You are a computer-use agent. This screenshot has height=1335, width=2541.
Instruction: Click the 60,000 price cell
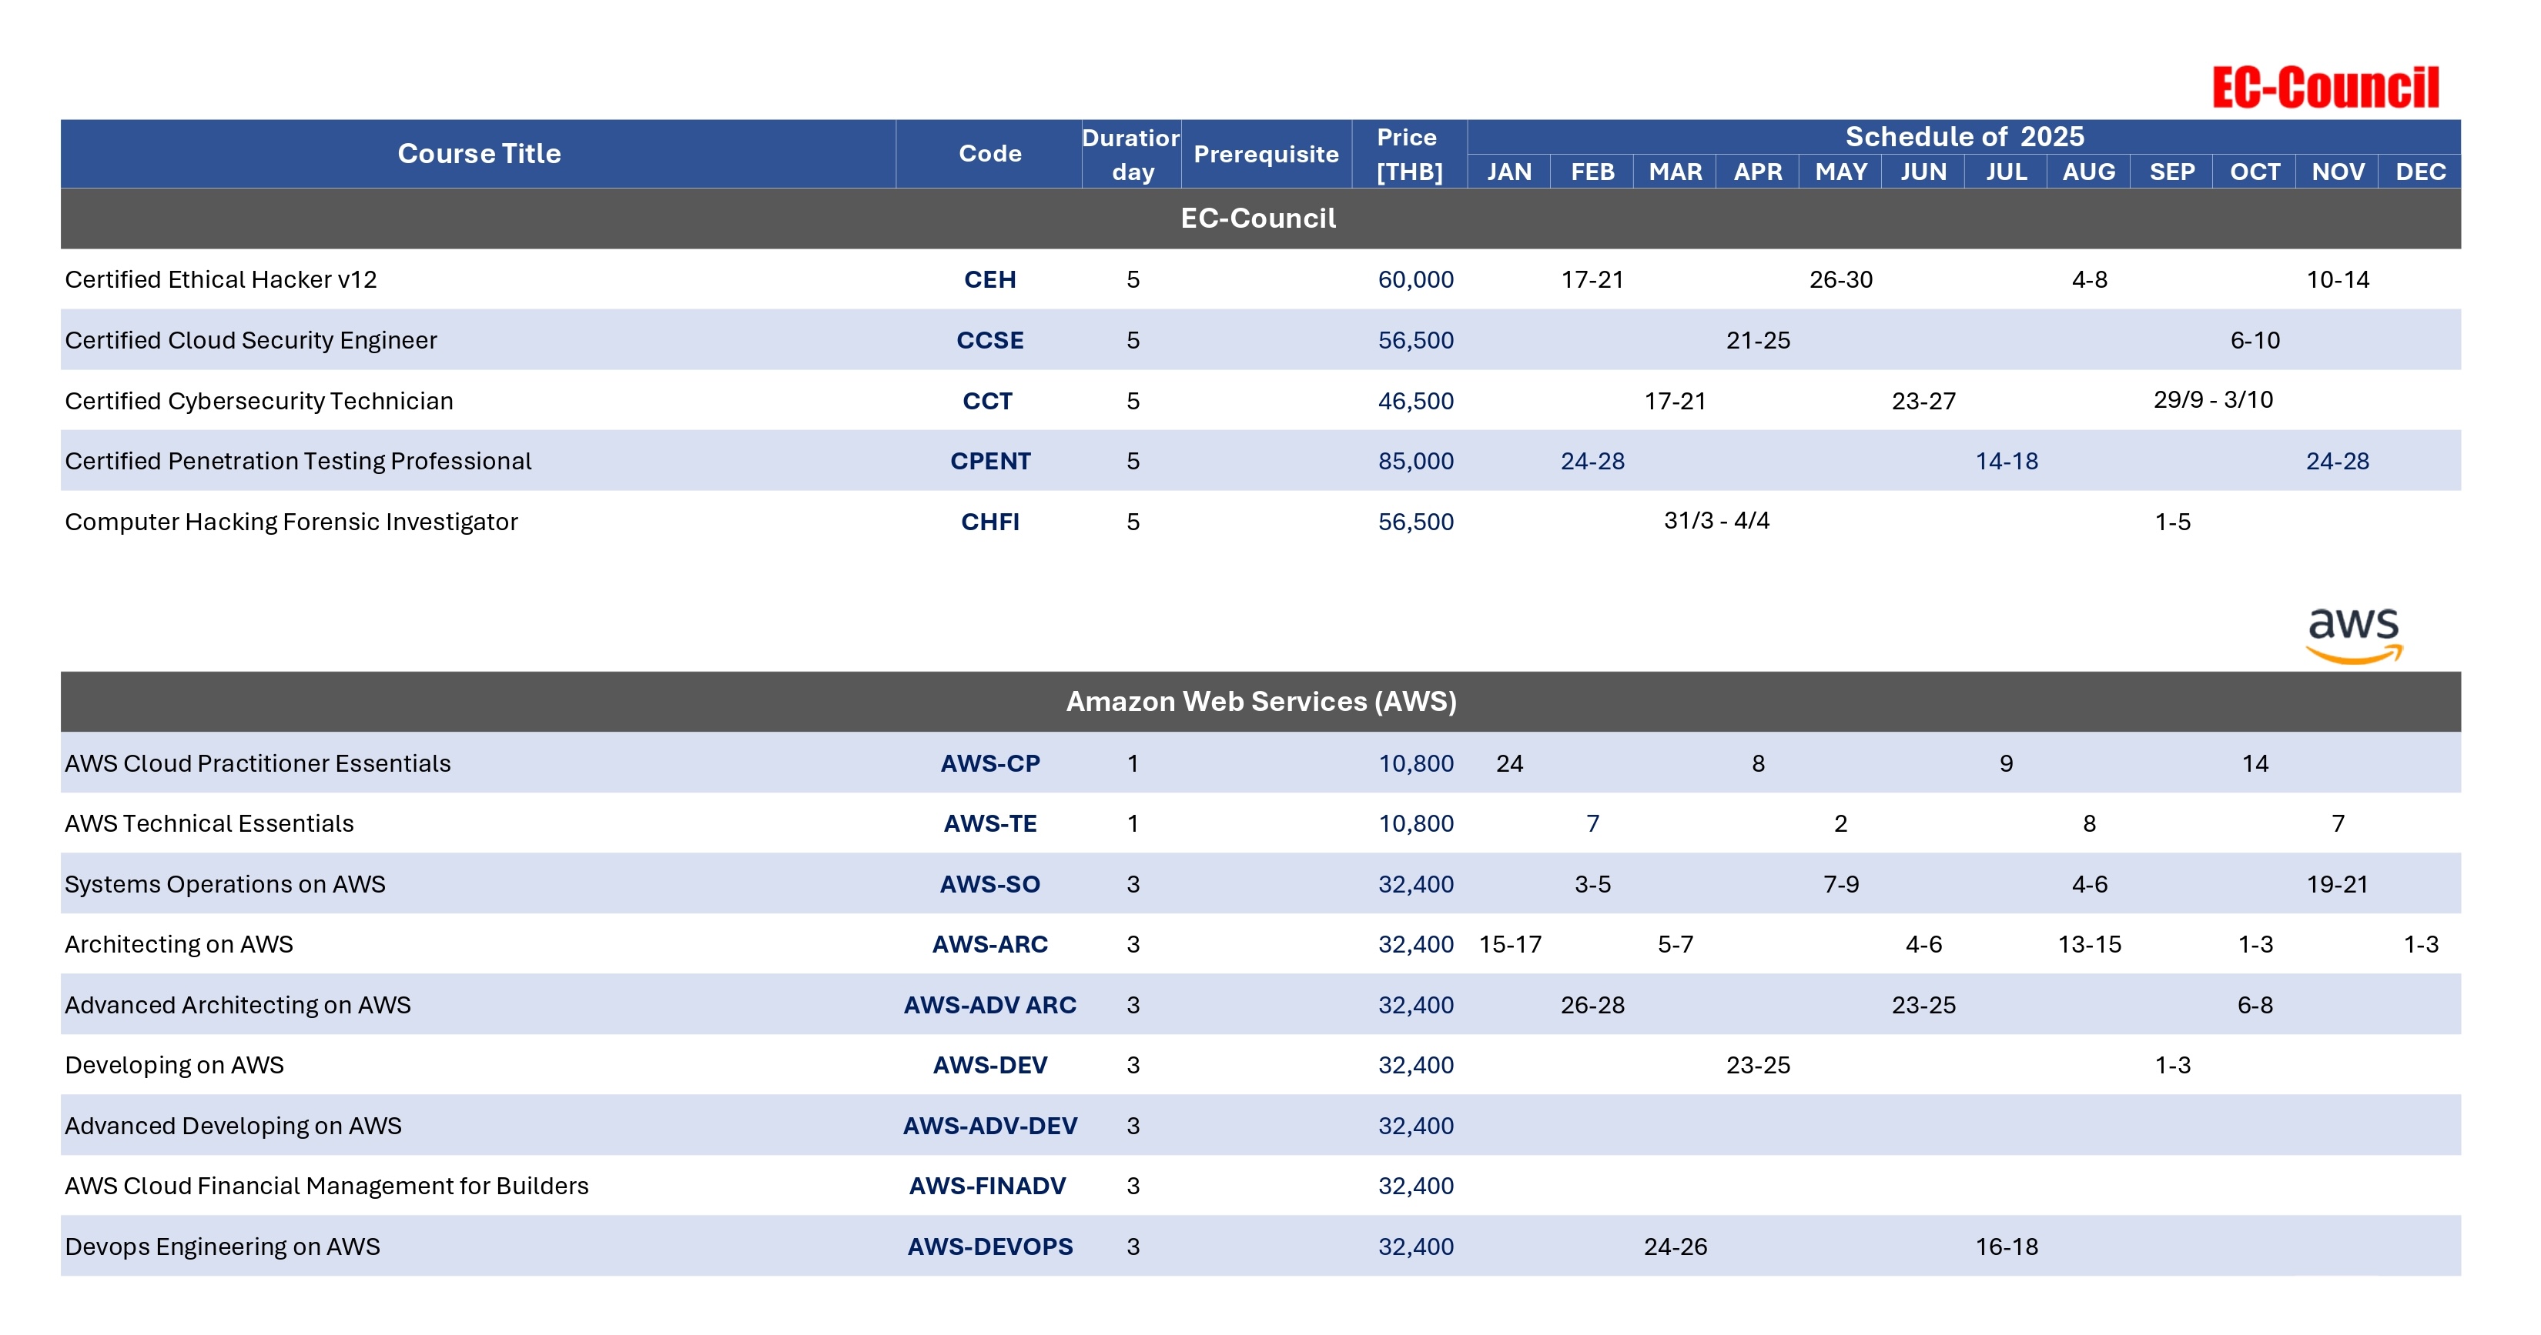(1415, 280)
